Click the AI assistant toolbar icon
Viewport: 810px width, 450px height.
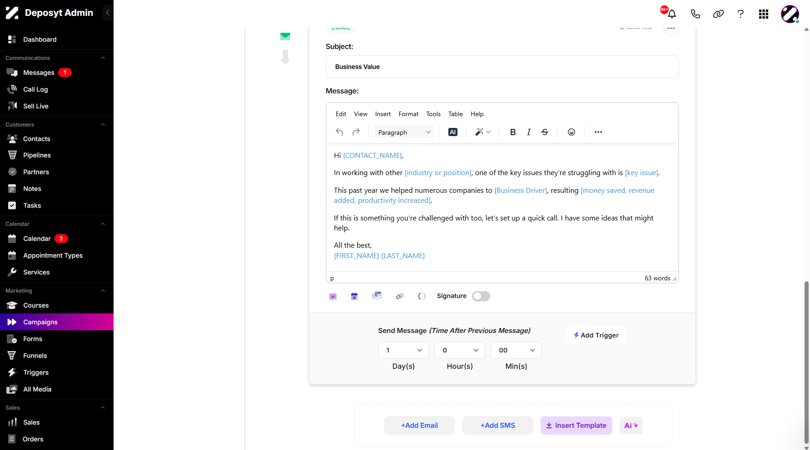tap(453, 132)
